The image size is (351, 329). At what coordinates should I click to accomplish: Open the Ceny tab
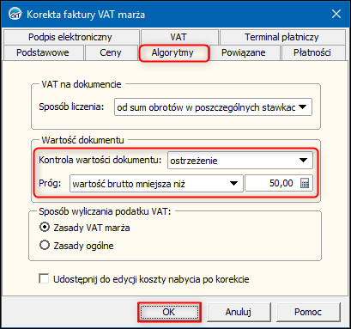[111, 52]
